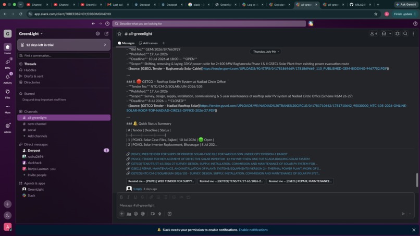Click the Slack AI icon beside search
The width and height of the screenshot is (420, 236).
[311, 23]
